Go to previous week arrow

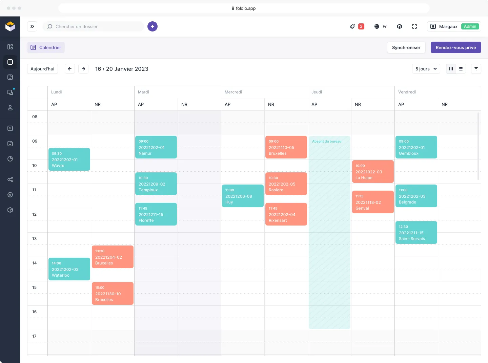pos(70,69)
